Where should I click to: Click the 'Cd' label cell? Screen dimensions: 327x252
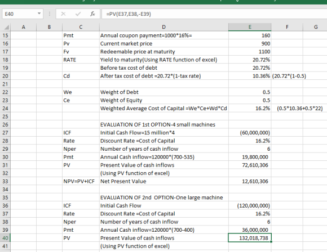pyautogui.click(x=81, y=76)
